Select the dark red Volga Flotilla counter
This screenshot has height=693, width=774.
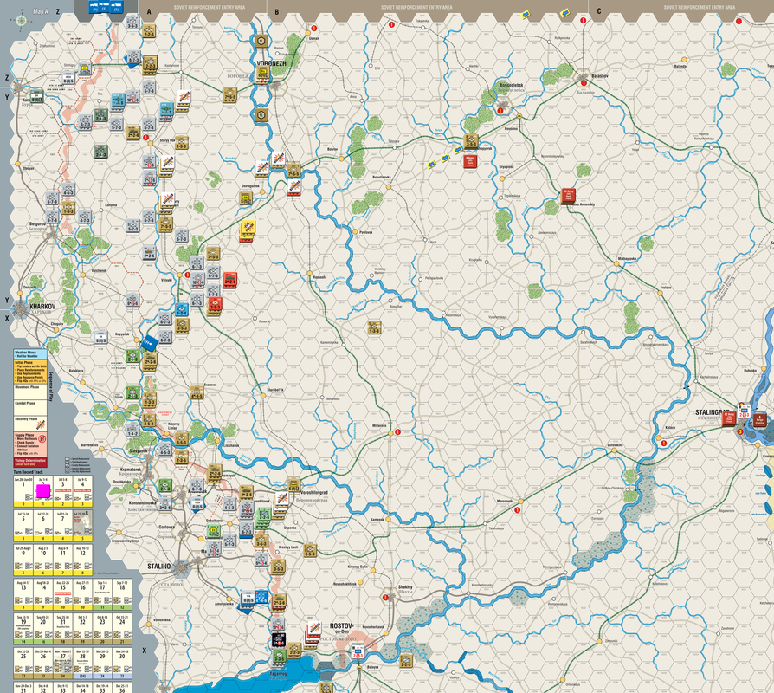click(759, 421)
